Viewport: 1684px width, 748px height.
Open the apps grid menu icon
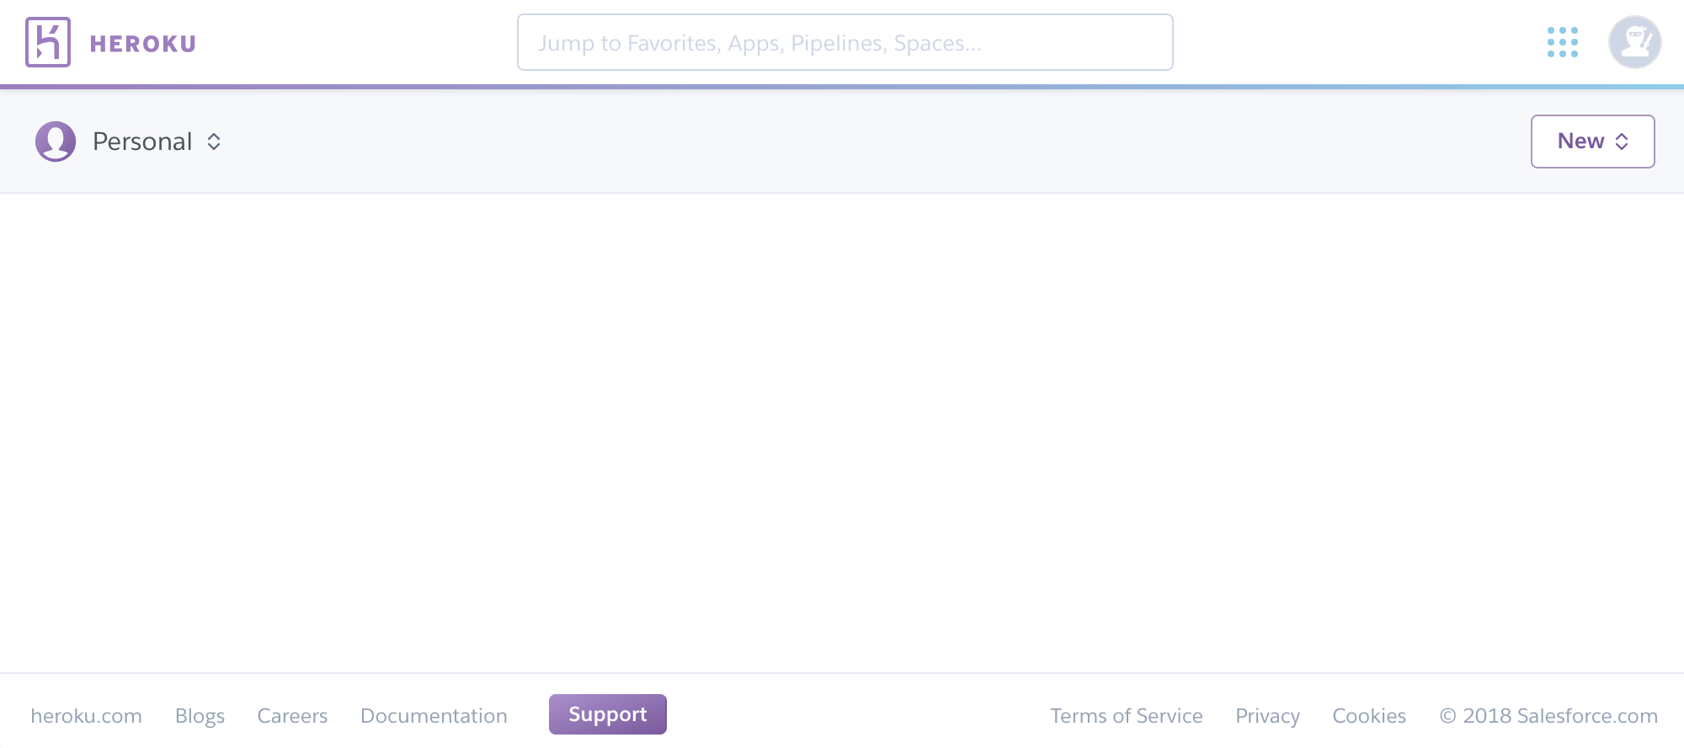[x=1562, y=42]
